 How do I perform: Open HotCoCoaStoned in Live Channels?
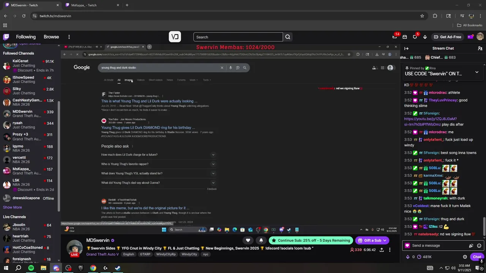point(29,249)
